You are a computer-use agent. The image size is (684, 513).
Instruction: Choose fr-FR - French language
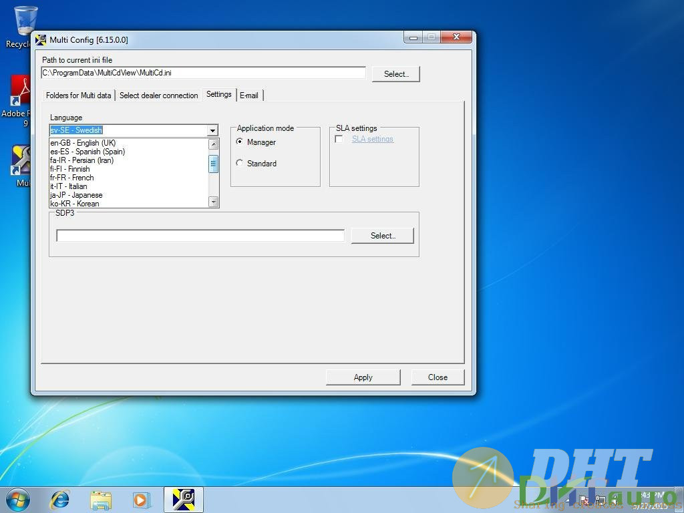coord(129,178)
